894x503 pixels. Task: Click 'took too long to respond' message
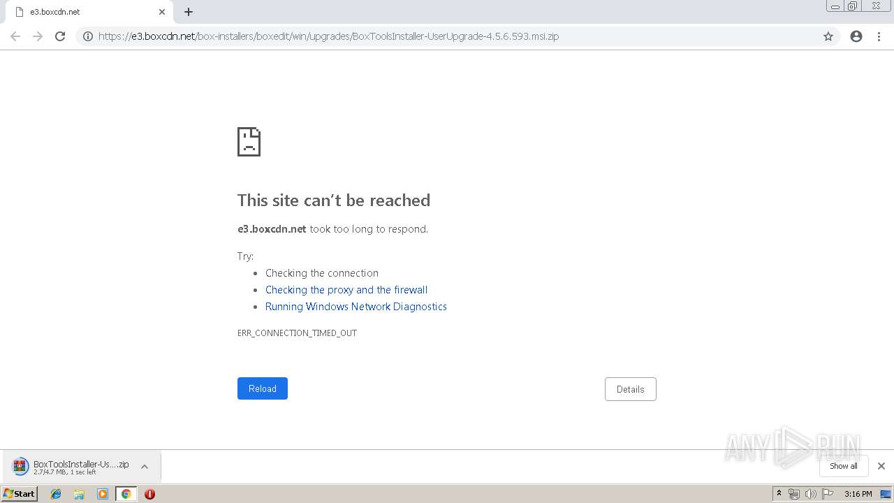coord(369,229)
